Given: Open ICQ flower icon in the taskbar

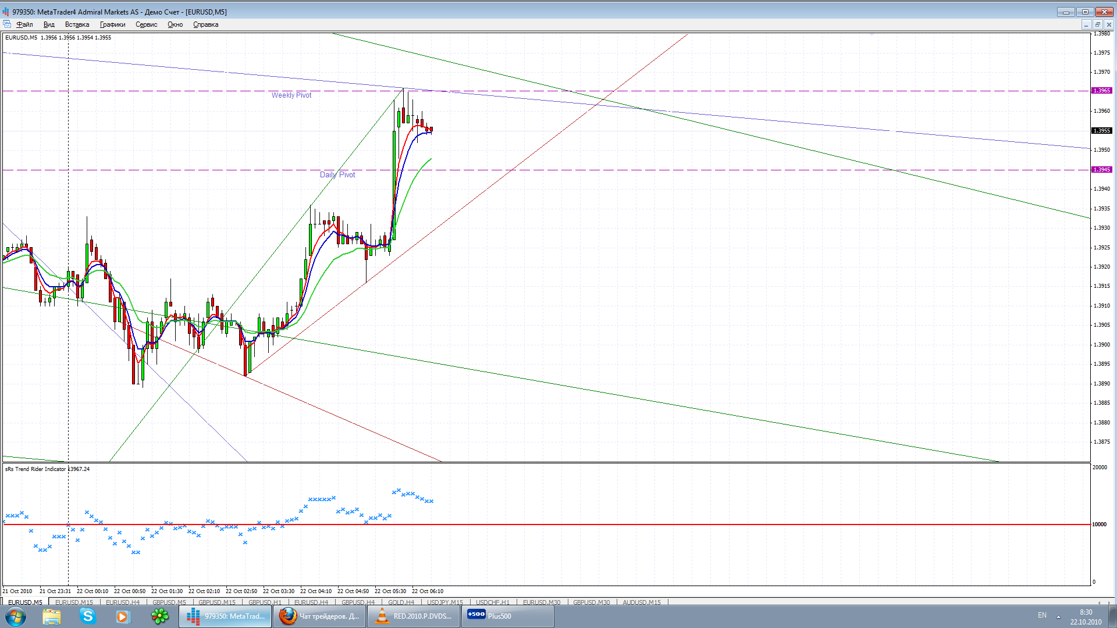Looking at the screenshot, I should (159, 616).
